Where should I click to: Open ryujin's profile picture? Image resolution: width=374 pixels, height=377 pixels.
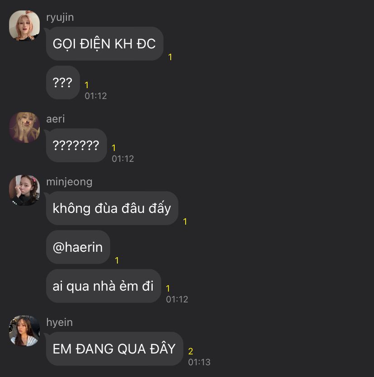pos(24,26)
